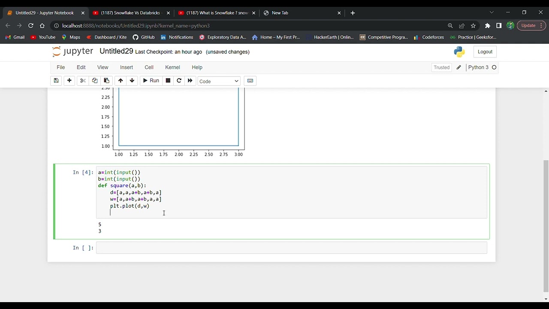This screenshot has width=549, height=309.
Task: Open Gmail bookmark
Action: 15,37
